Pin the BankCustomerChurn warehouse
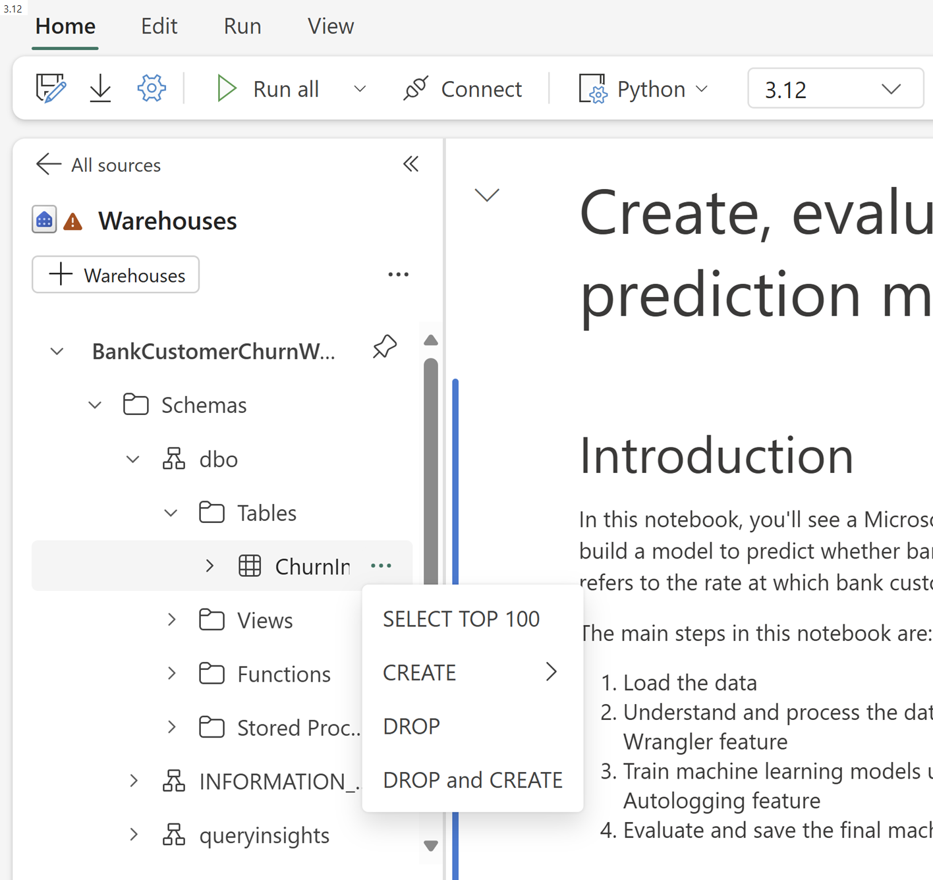The height and width of the screenshot is (880, 933). tap(385, 347)
